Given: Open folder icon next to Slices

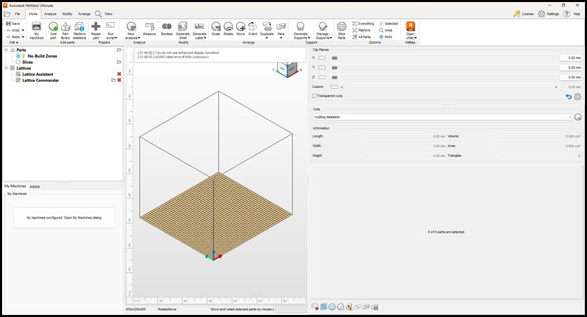Looking at the screenshot, I should [x=119, y=62].
